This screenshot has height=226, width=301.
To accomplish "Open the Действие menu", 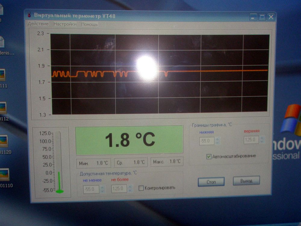I will 38,24.
